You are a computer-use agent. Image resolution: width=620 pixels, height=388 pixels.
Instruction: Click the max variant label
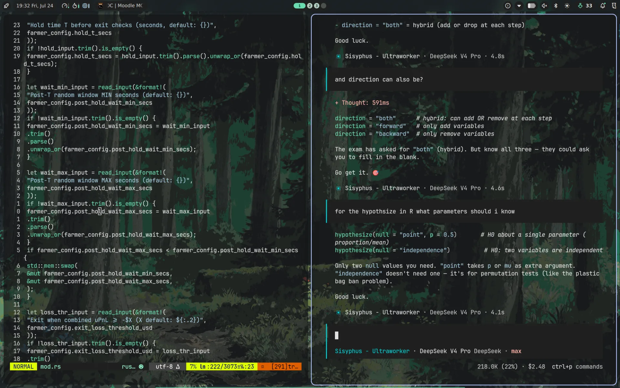pyautogui.click(x=516, y=351)
